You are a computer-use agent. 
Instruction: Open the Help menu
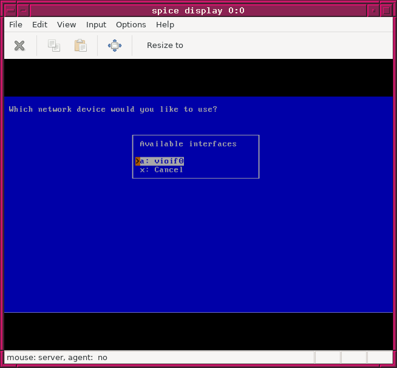tap(165, 24)
